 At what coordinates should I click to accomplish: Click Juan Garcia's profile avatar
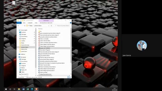click(x=142, y=45)
